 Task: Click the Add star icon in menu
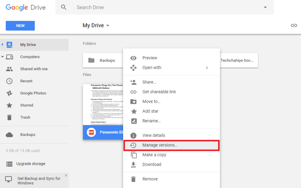134,112
